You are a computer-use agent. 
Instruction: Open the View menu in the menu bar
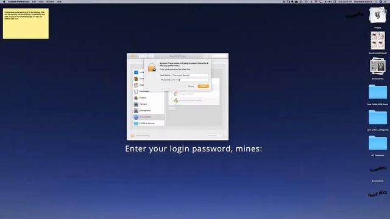pyautogui.click(x=41, y=2)
